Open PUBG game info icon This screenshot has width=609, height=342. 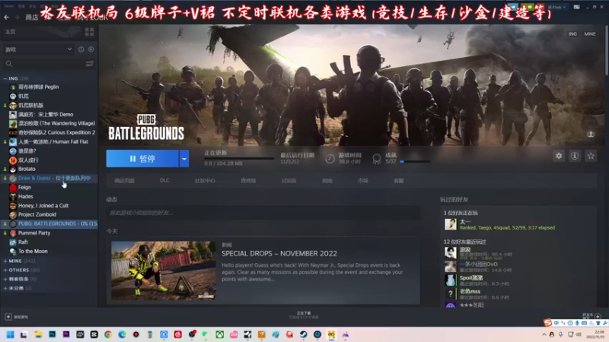575,156
